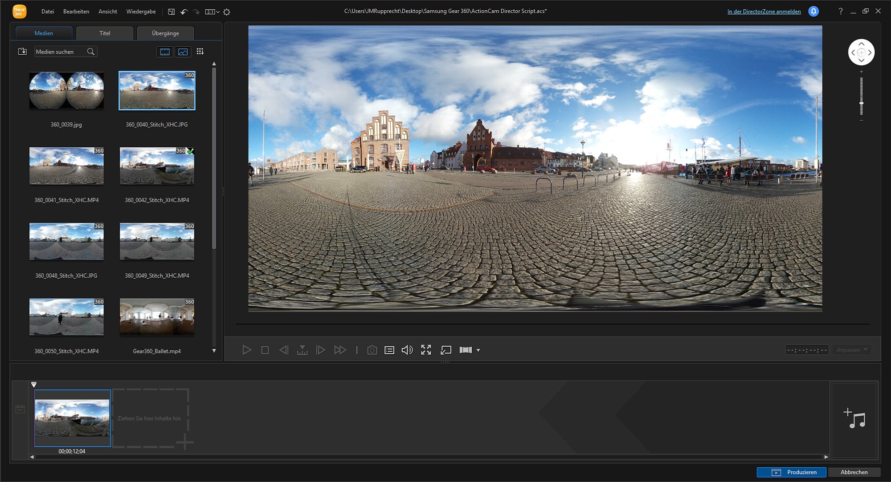Click the save project icon
The image size is (891, 482).
coord(171,12)
